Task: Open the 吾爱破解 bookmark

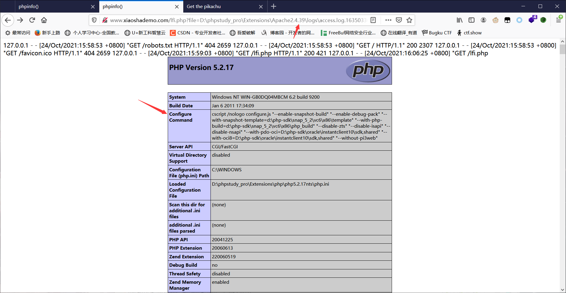Action: [x=242, y=33]
